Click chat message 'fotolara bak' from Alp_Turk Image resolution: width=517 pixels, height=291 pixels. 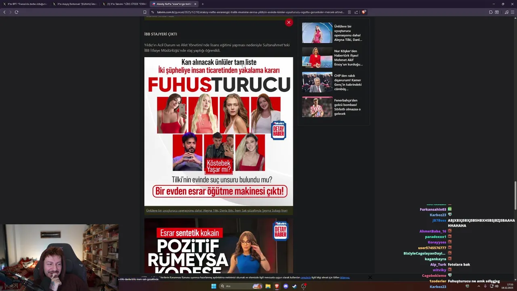[x=459, y=264]
